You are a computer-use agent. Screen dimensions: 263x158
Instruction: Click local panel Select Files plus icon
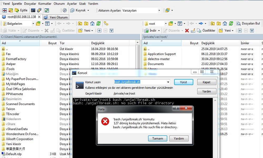tap(99, 31)
